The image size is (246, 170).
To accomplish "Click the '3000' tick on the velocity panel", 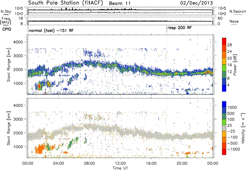I will pyautogui.click(x=18, y=119).
